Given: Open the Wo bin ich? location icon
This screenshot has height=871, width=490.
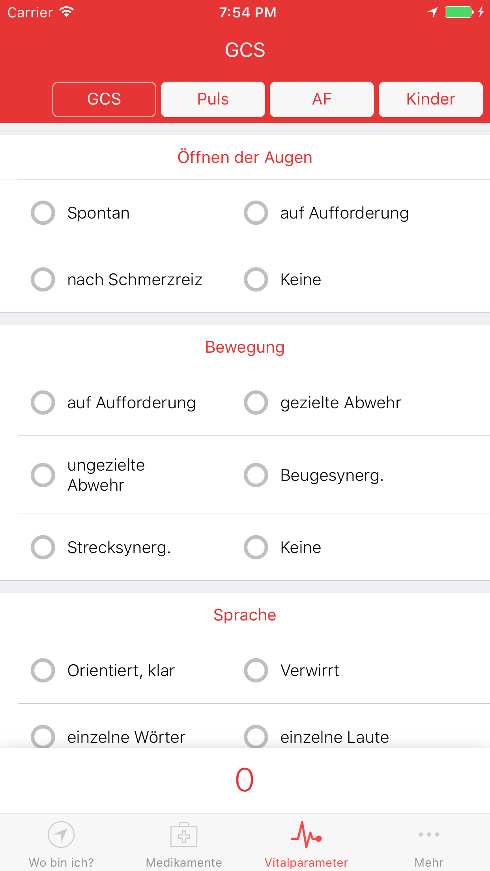Looking at the screenshot, I should point(61,835).
